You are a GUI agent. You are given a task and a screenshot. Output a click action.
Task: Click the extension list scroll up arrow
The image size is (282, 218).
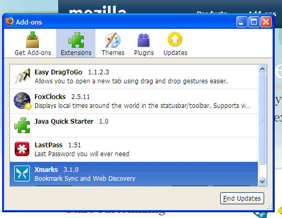coord(262,69)
